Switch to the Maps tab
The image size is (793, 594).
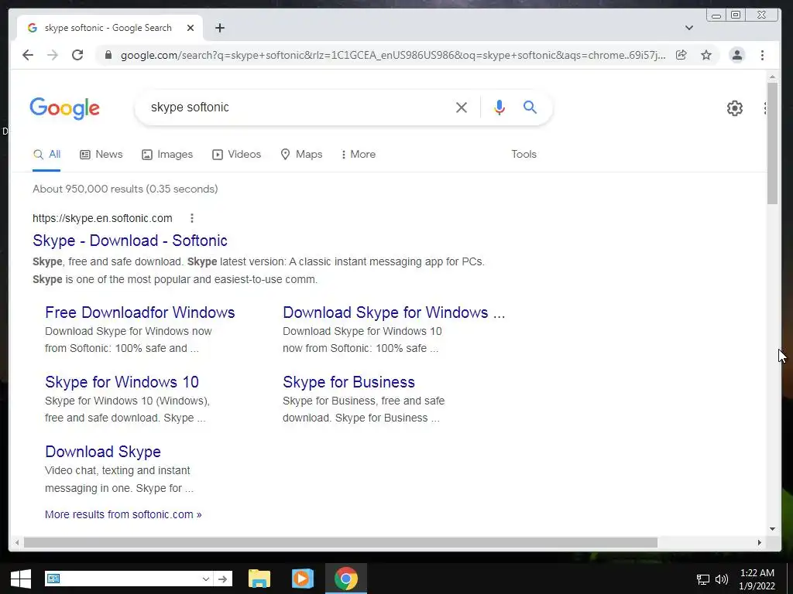click(301, 155)
